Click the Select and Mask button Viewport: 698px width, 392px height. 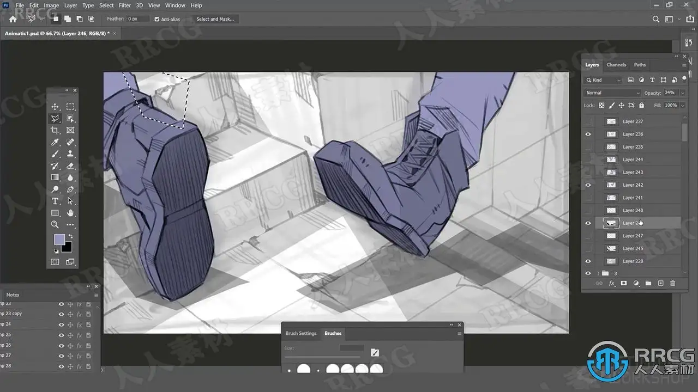tap(215, 19)
